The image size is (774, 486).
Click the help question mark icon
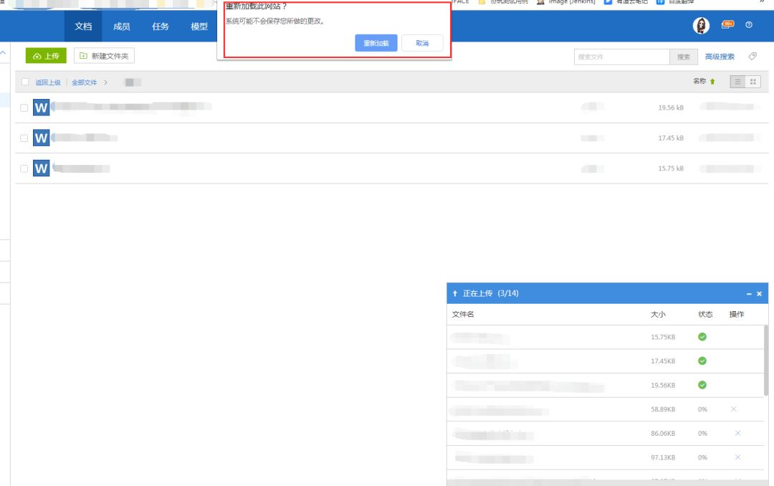click(749, 25)
